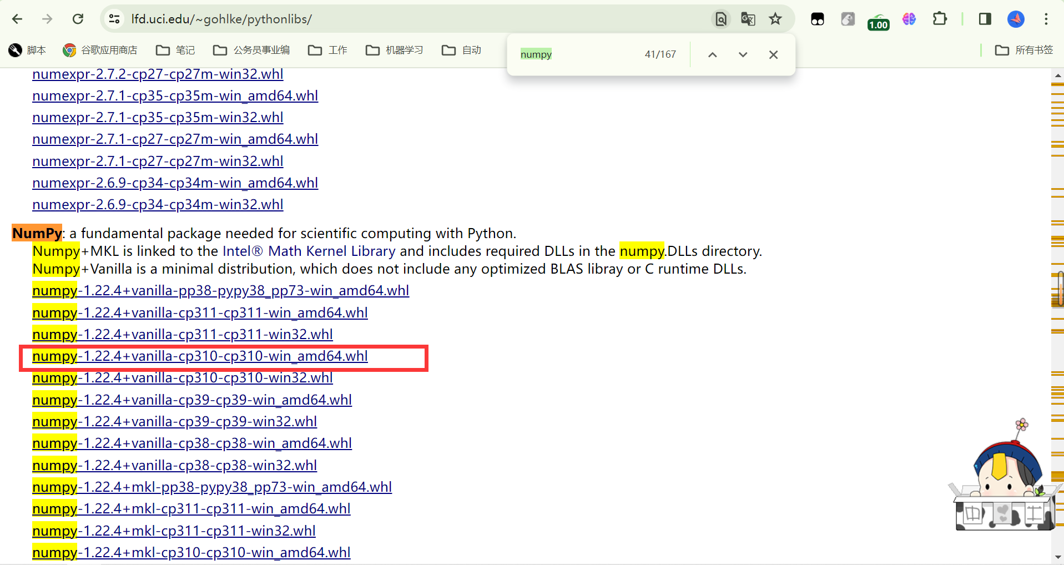
Task: Open the 笔记 bookmarks folder
Action: [x=175, y=51]
